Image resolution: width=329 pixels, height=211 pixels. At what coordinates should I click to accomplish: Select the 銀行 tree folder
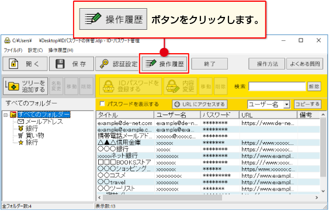[x=28, y=129]
